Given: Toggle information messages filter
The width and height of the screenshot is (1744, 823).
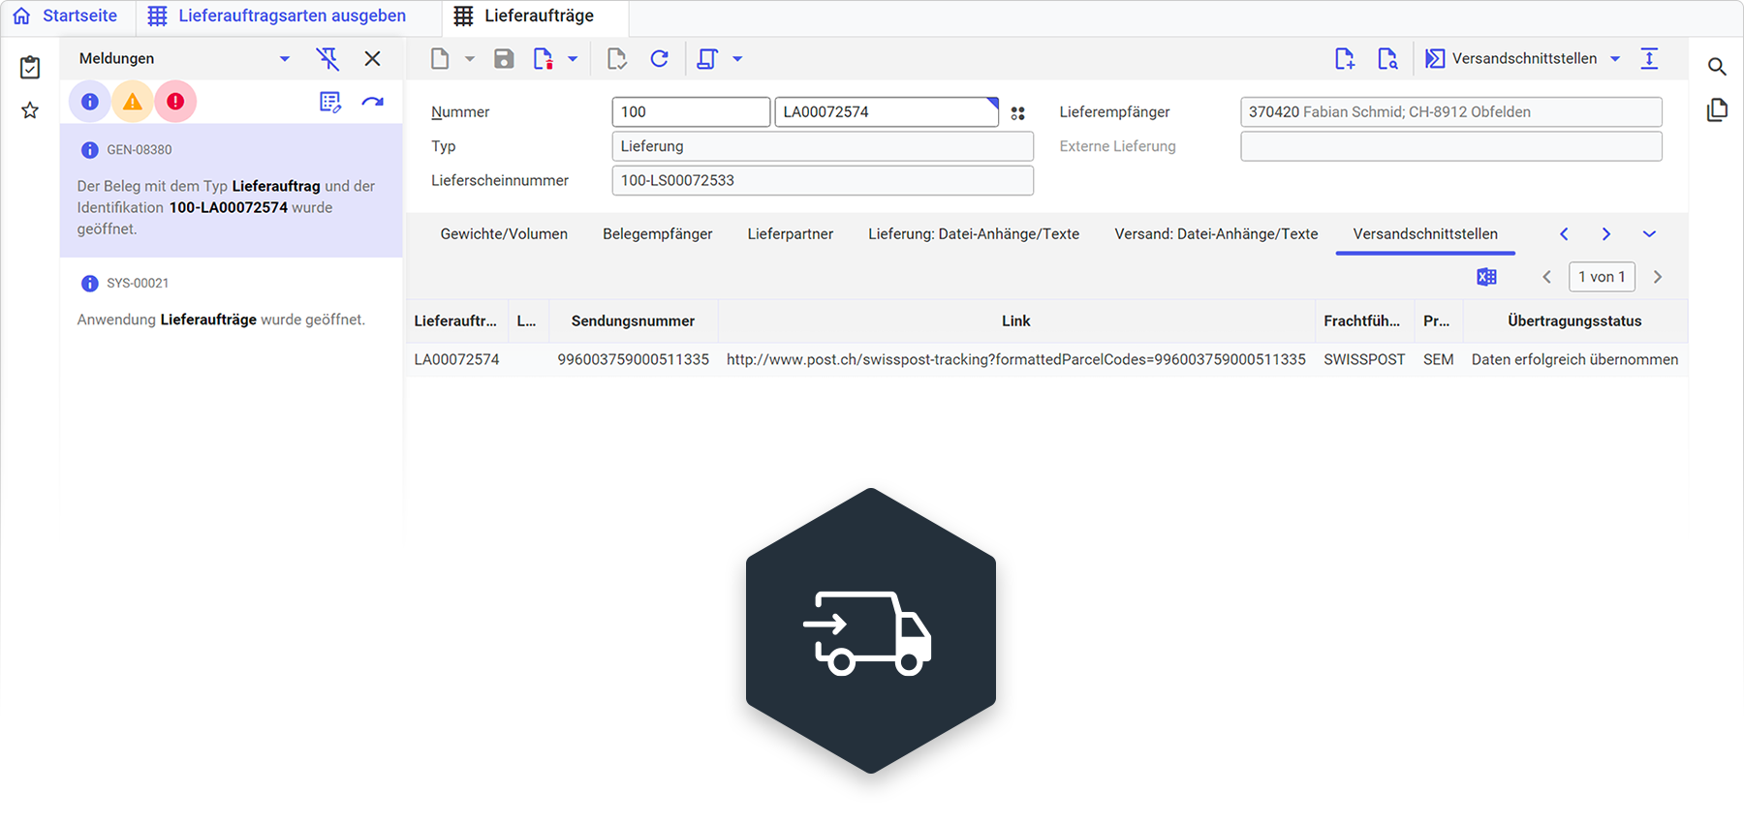Looking at the screenshot, I should [90, 102].
